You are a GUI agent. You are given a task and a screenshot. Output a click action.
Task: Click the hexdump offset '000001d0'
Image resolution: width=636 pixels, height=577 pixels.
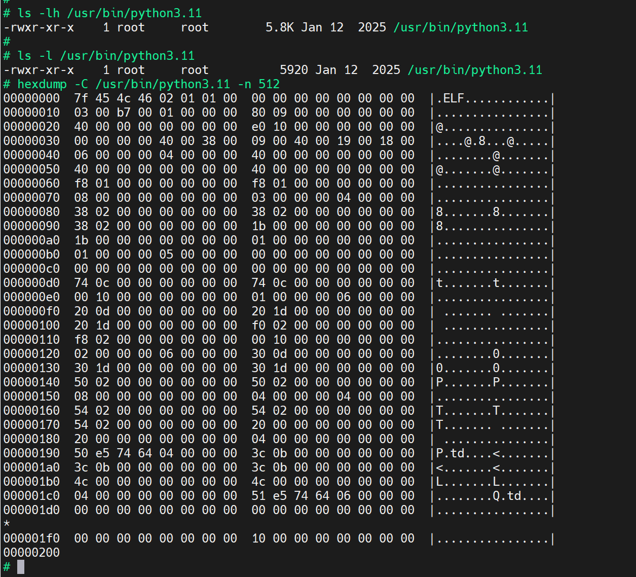click(x=31, y=510)
